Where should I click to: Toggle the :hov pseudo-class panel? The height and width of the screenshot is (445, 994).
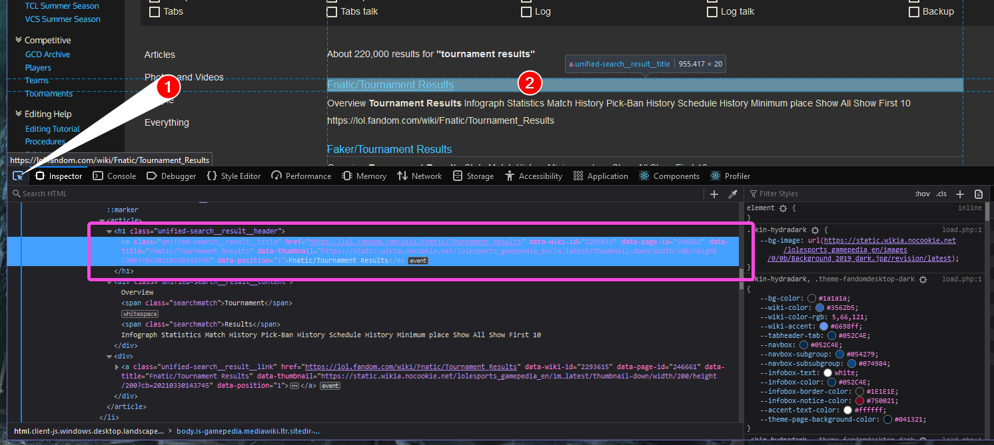tap(922, 194)
